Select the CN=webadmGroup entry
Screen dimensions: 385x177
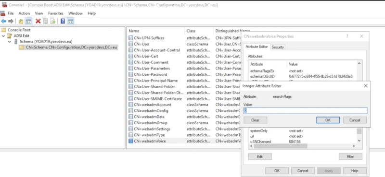(x=151, y=123)
